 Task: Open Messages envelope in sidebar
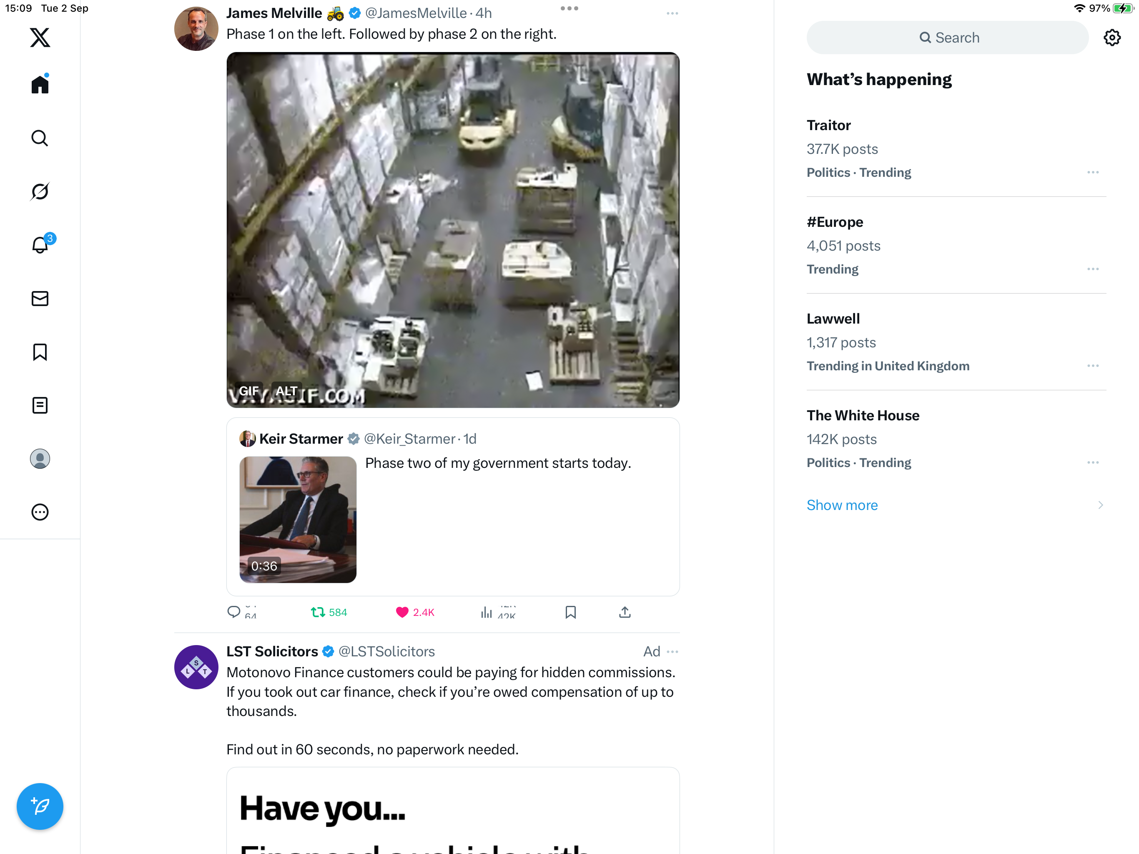[40, 299]
